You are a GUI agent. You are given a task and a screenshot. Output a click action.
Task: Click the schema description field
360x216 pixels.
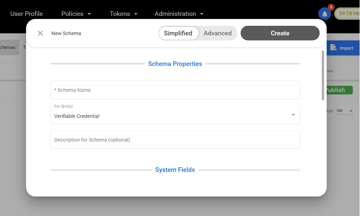[x=175, y=140]
